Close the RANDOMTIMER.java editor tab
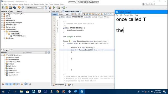This screenshot has width=168, height=94. tap(81, 11)
